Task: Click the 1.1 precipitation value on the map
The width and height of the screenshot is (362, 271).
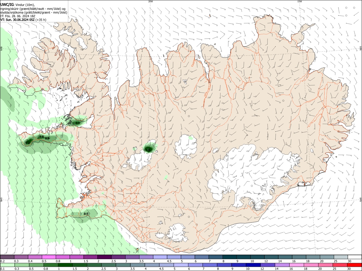Action: 77,123
